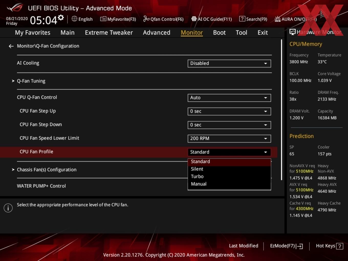Click the Hardware Monitor screen icon

(x=292, y=32)
